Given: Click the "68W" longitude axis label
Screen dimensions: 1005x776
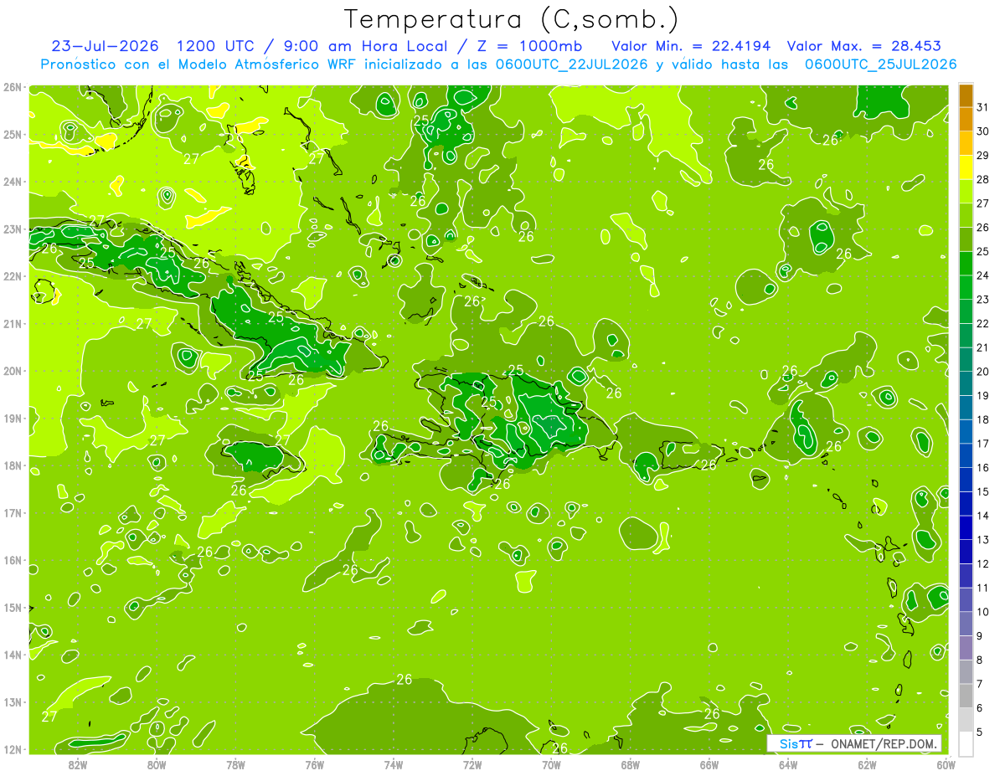Looking at the screenshot, I should (630, 764).
